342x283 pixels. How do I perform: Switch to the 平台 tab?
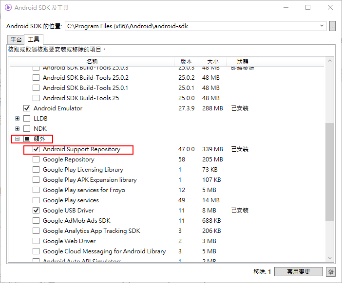tap(16, 39)
